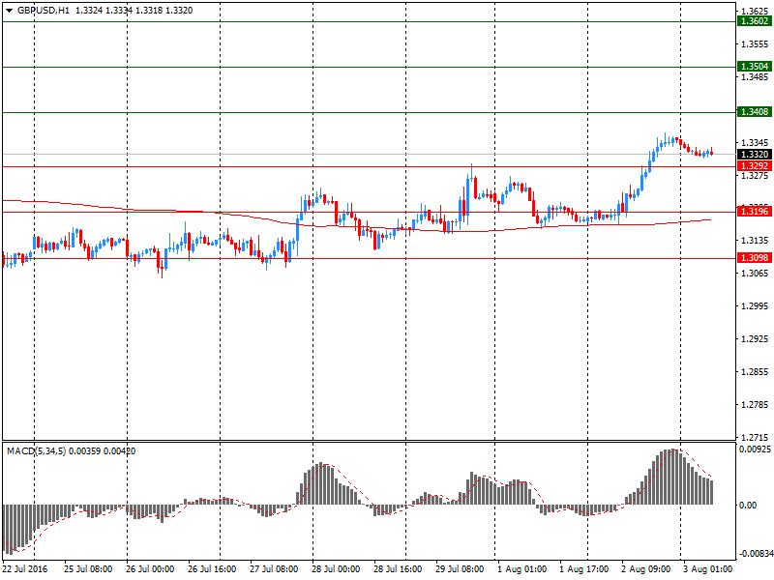Click the MACD scale value 0.00925

click(x=755, y=449)
